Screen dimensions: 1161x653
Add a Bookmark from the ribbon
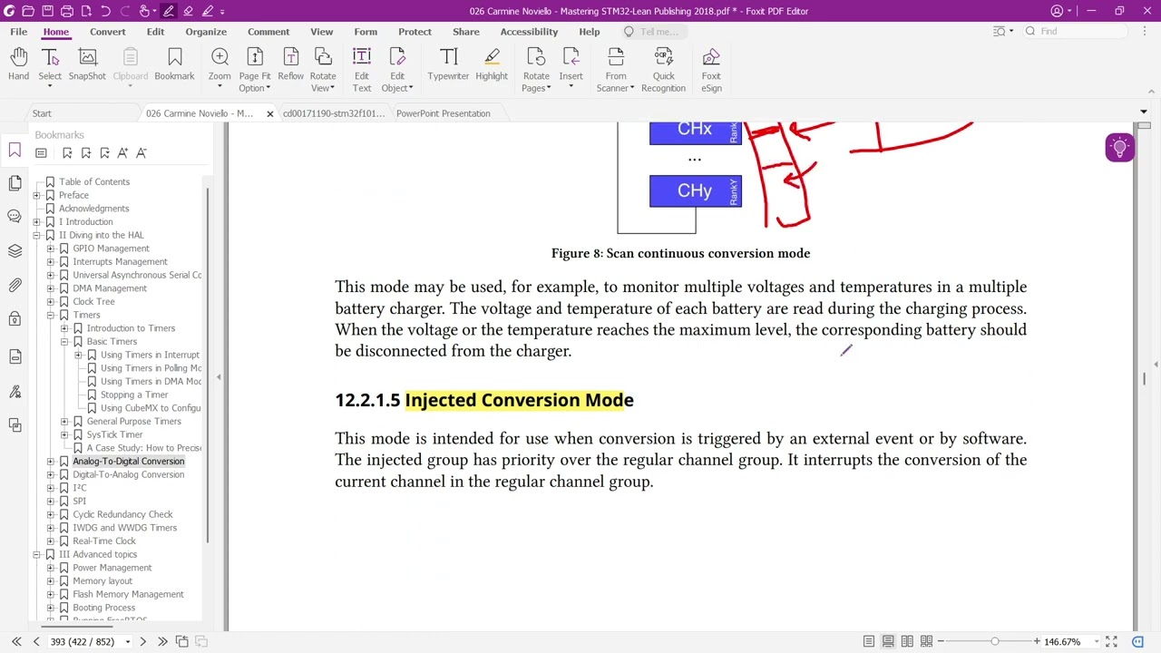174,65
